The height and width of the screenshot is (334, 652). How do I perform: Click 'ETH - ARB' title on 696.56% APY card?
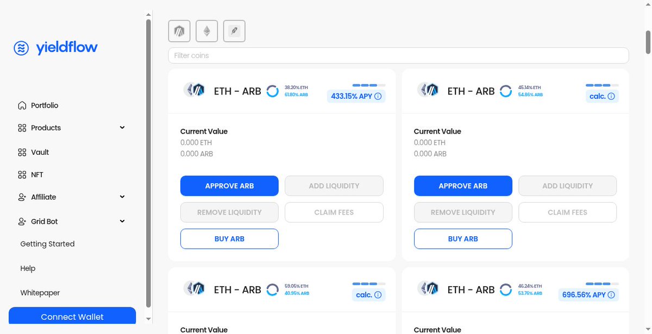(x=471, y=289)
